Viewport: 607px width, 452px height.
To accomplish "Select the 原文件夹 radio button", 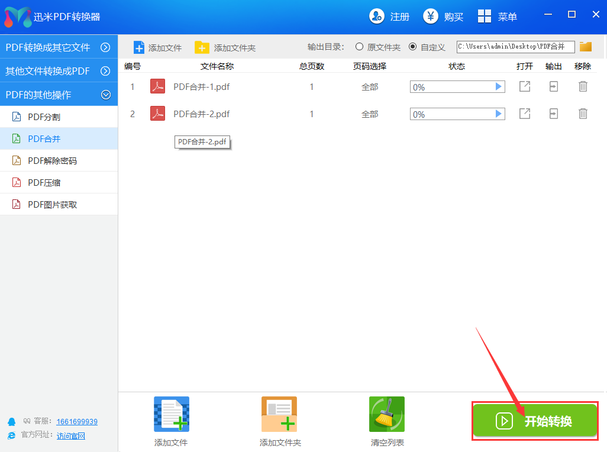I will point(359,47).
